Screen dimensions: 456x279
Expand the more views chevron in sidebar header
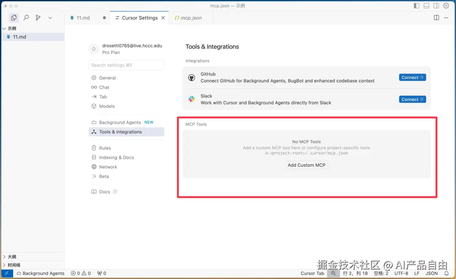(50, 18)
